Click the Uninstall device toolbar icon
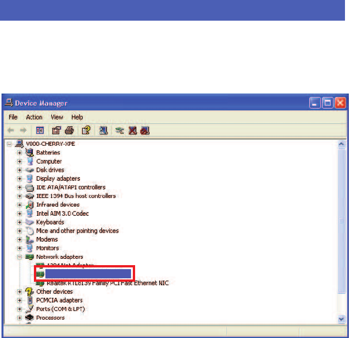This screenshot has height=338, width=349. coord(133,130)
